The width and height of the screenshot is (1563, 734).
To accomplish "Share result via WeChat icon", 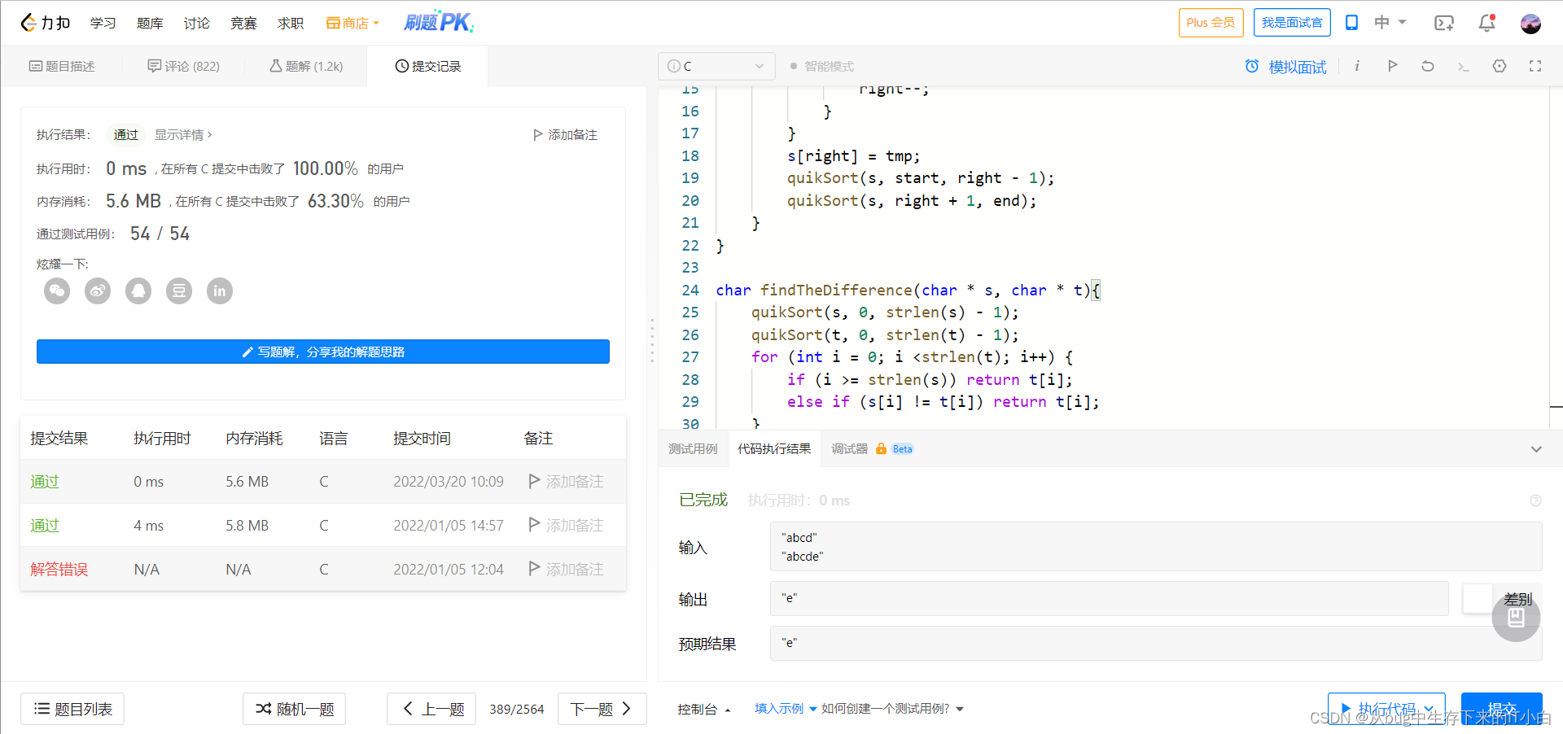I will 57,291.
